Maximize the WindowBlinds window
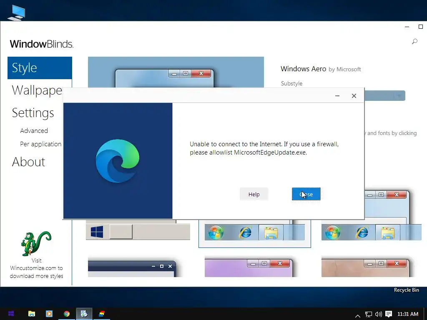 click(x=421, y=27)
